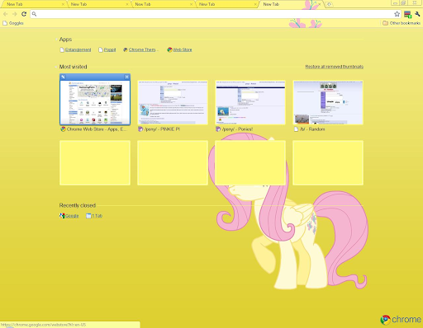The width and height of the screenshot is (423, 328).
Task: Restore the recently closed '1 Tab' window
Action: [x=94, y=216]
